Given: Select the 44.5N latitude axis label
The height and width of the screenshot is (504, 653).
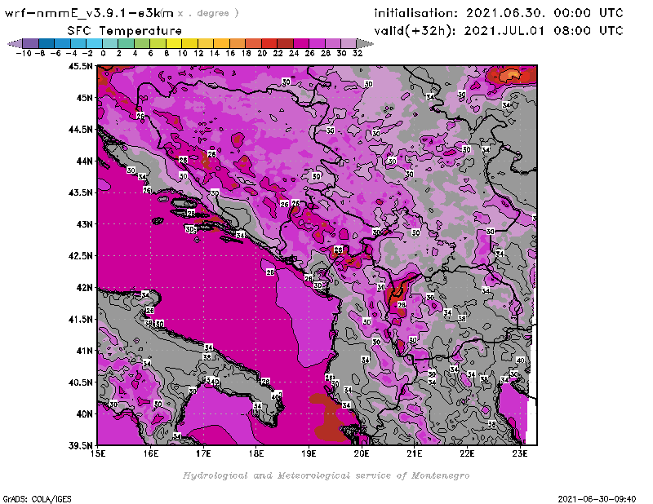Looking at the screenshot, I should click(80, 130).
